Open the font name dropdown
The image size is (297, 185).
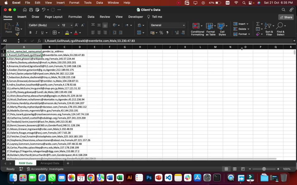[58, 25]
